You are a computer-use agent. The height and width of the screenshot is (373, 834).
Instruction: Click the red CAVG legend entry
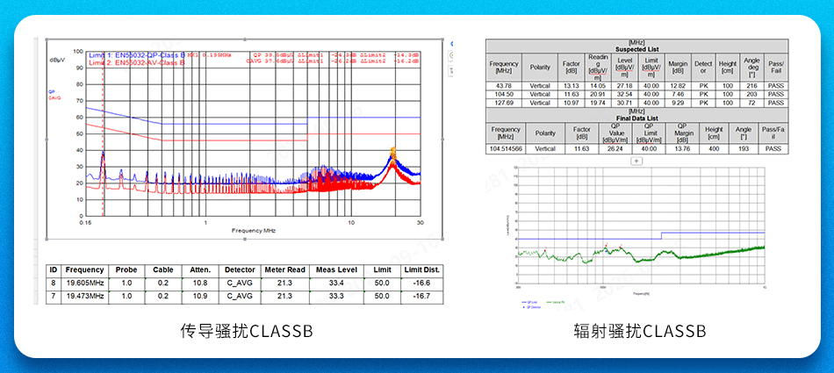tap(54, 98)
